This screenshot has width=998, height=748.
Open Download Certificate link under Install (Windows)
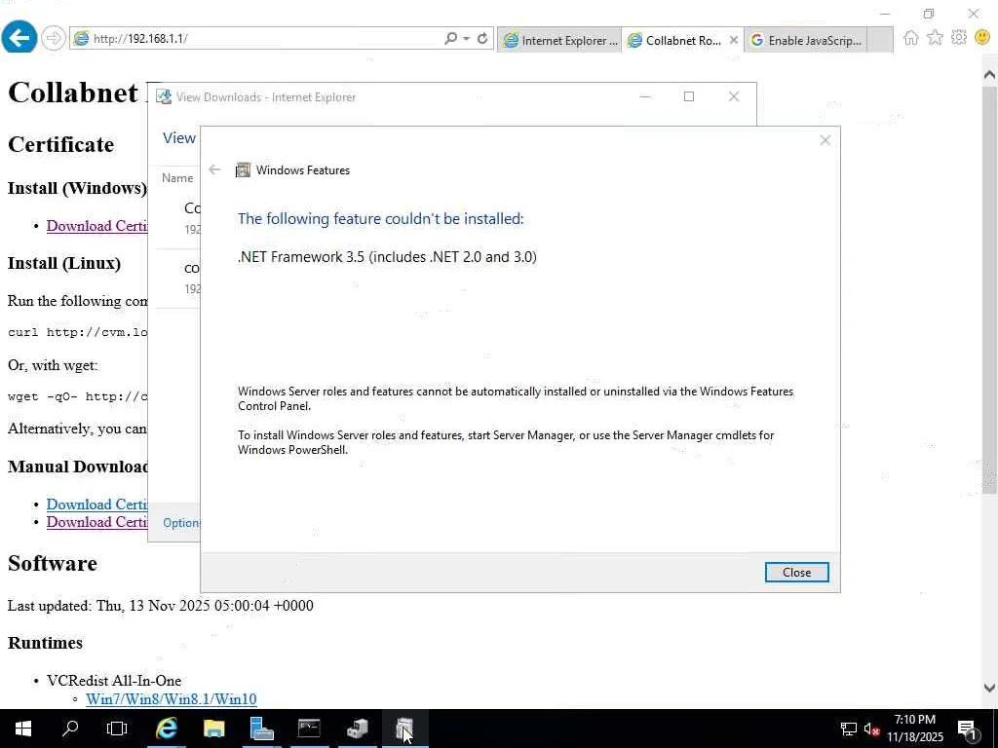tap(96, 226)
